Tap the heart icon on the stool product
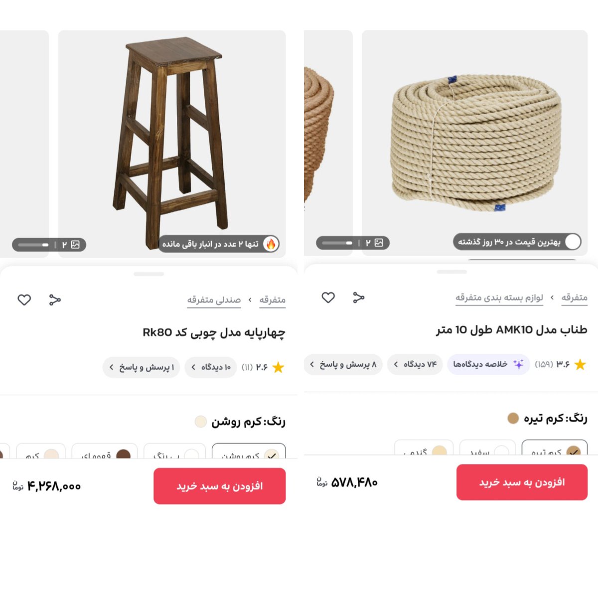 click(24, 299)
